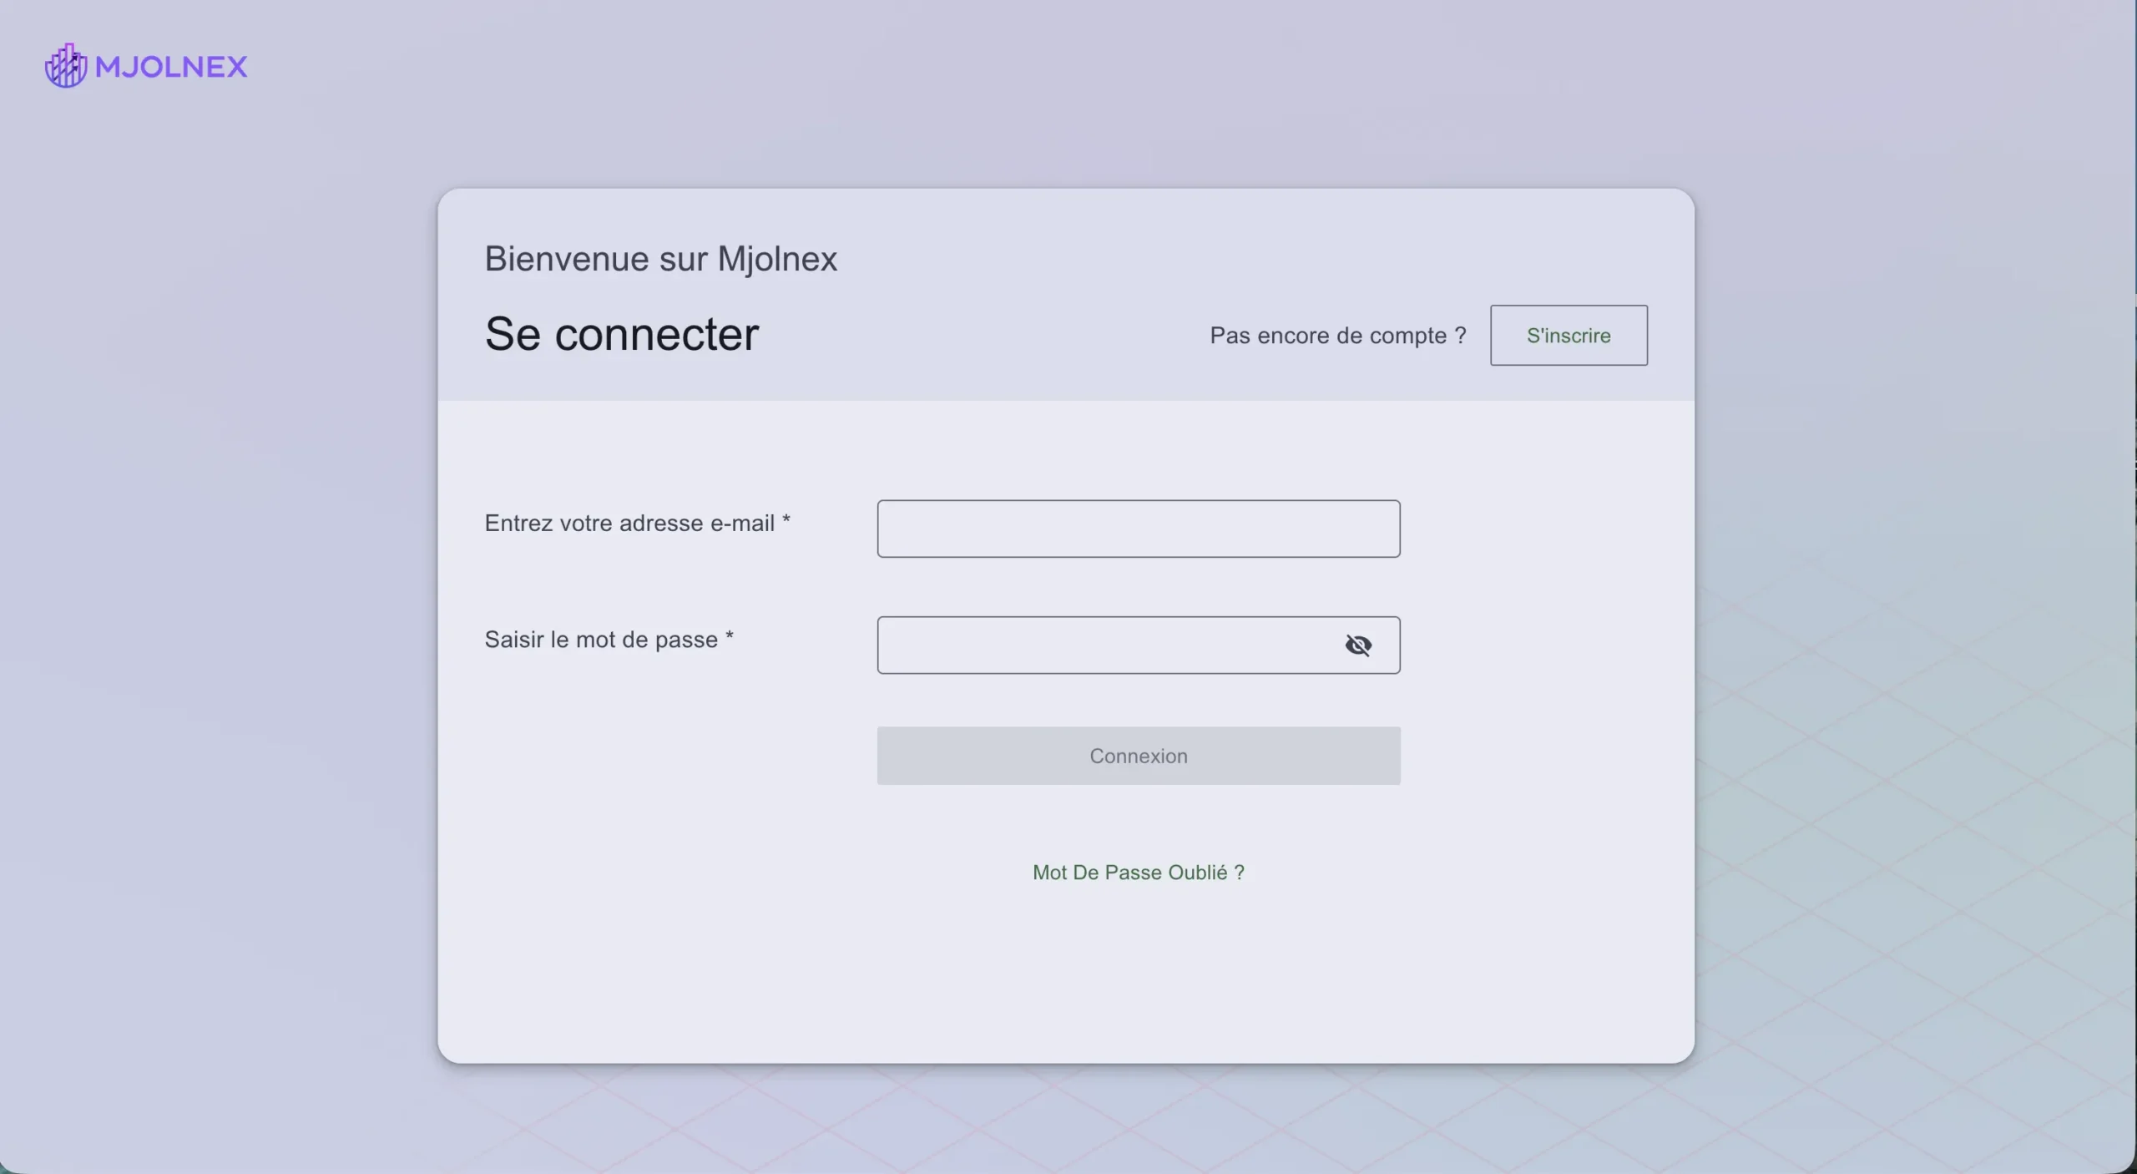The image size is (2137, 1174).
Task: Click 'Entrez votre adresse e-mail' label
Action: pyautogui.click(x=638, y=524)
